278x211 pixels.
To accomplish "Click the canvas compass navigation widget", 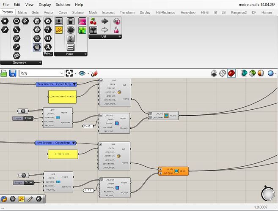I will click(268, 194).
